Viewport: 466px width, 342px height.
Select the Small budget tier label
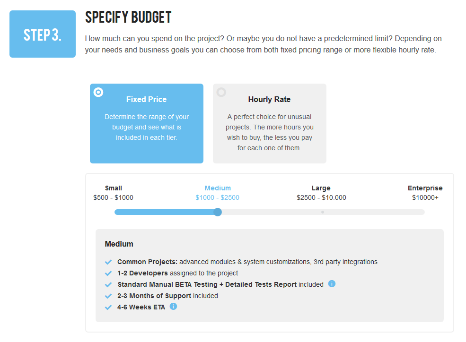(113, 188)
